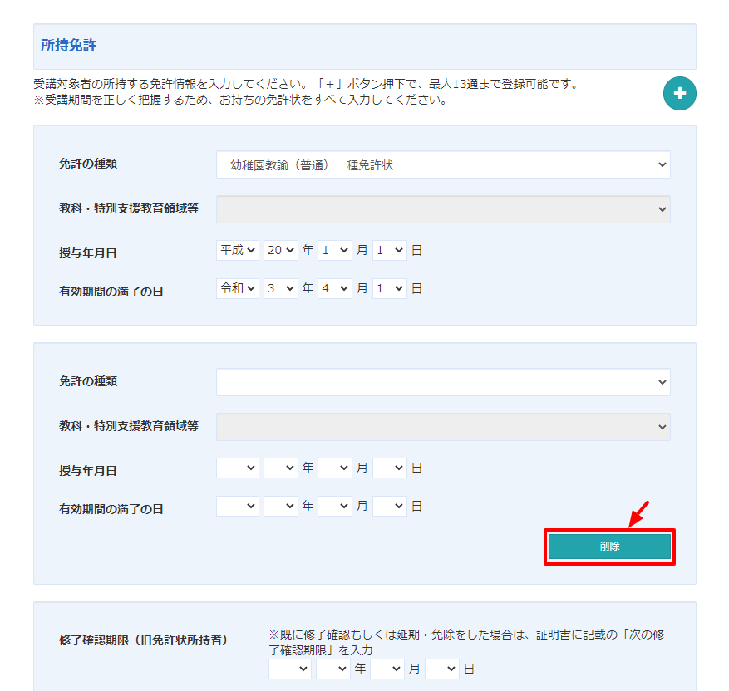
Task: Open year dropdown showing 3 in 有効期間
Action: point(280,288)
